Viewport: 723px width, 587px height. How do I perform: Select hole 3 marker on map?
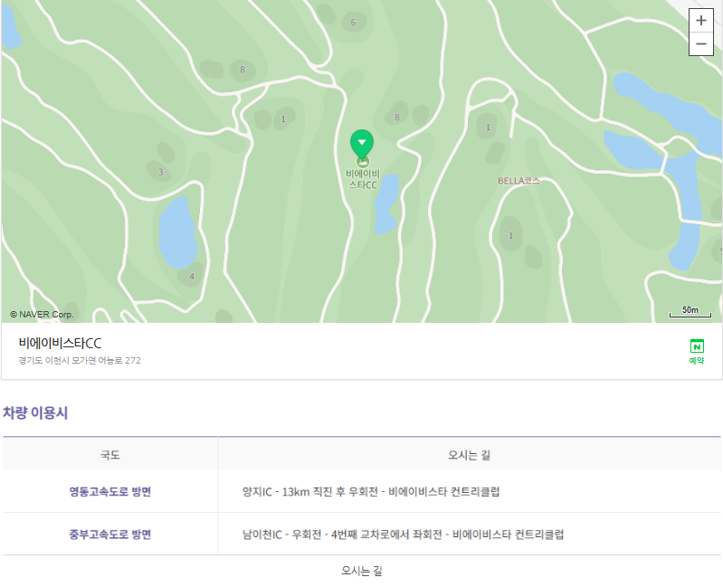tap(160, 173)
